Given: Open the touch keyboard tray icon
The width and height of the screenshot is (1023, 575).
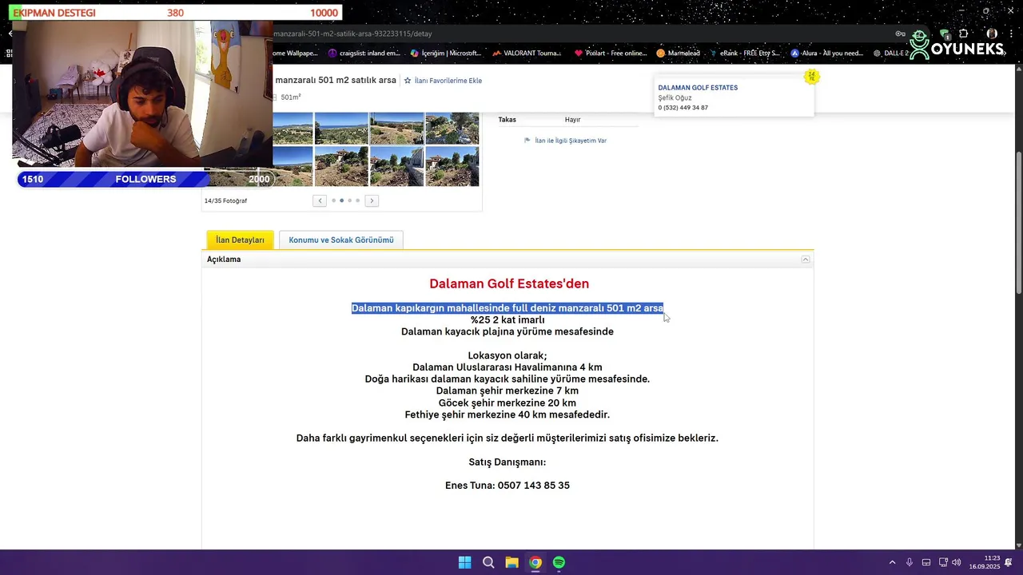Looking at the screenshot, I should point(926,562).
